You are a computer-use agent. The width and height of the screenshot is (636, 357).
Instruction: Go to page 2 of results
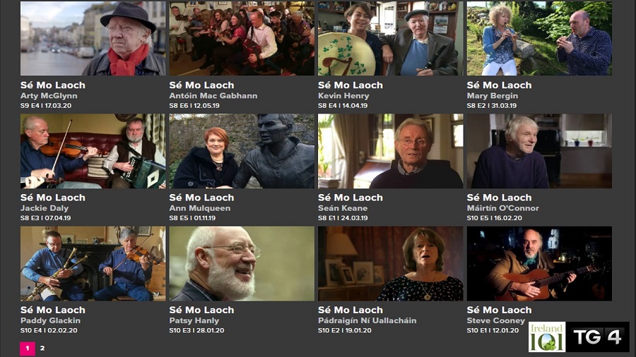point(42,348)
